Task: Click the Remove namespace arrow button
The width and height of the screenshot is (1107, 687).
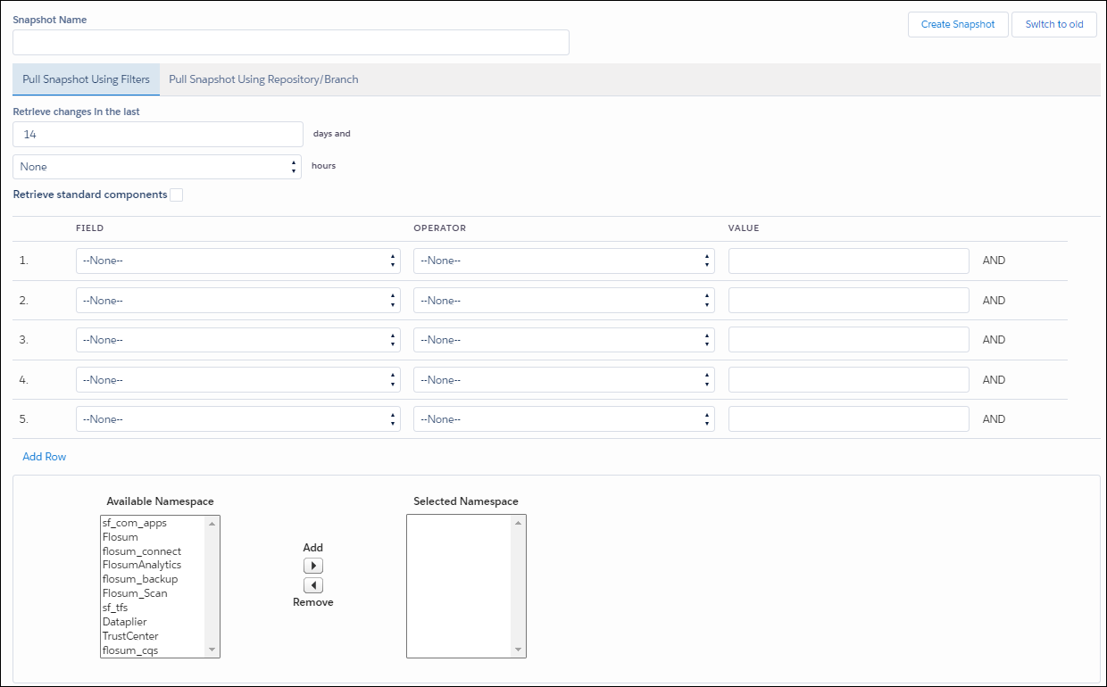Action: click(x=312, y=585)
